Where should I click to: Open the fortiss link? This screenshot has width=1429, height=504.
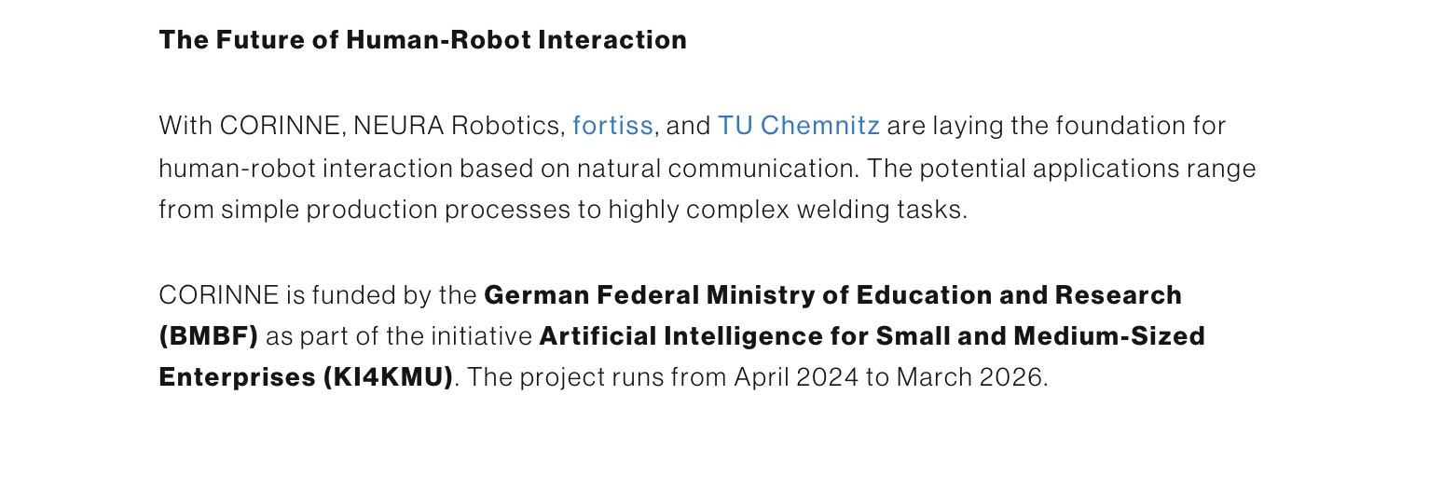point(612,125)
